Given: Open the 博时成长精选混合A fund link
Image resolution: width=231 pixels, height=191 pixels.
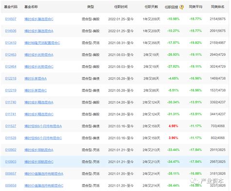Looking at the screenshot, I should (x=39, y=103).
